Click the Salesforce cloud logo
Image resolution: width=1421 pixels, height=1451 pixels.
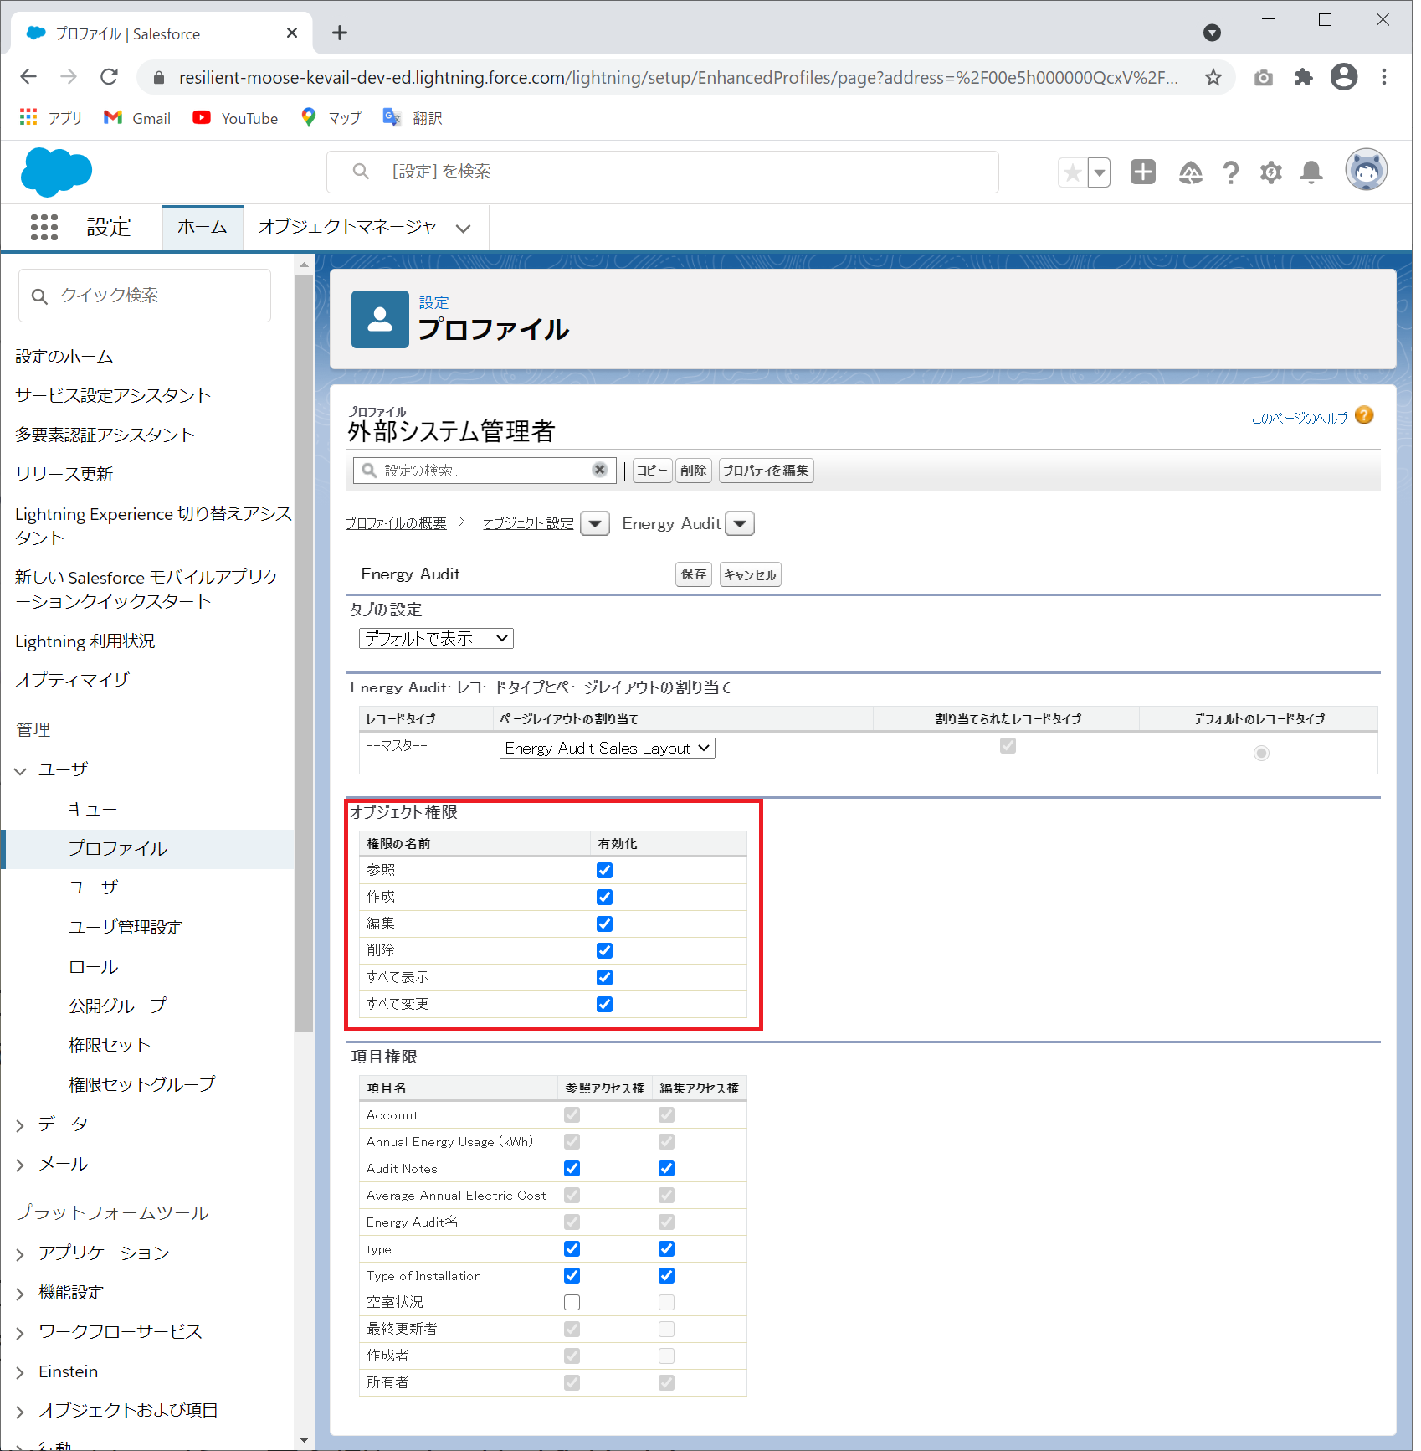(56, 172)
